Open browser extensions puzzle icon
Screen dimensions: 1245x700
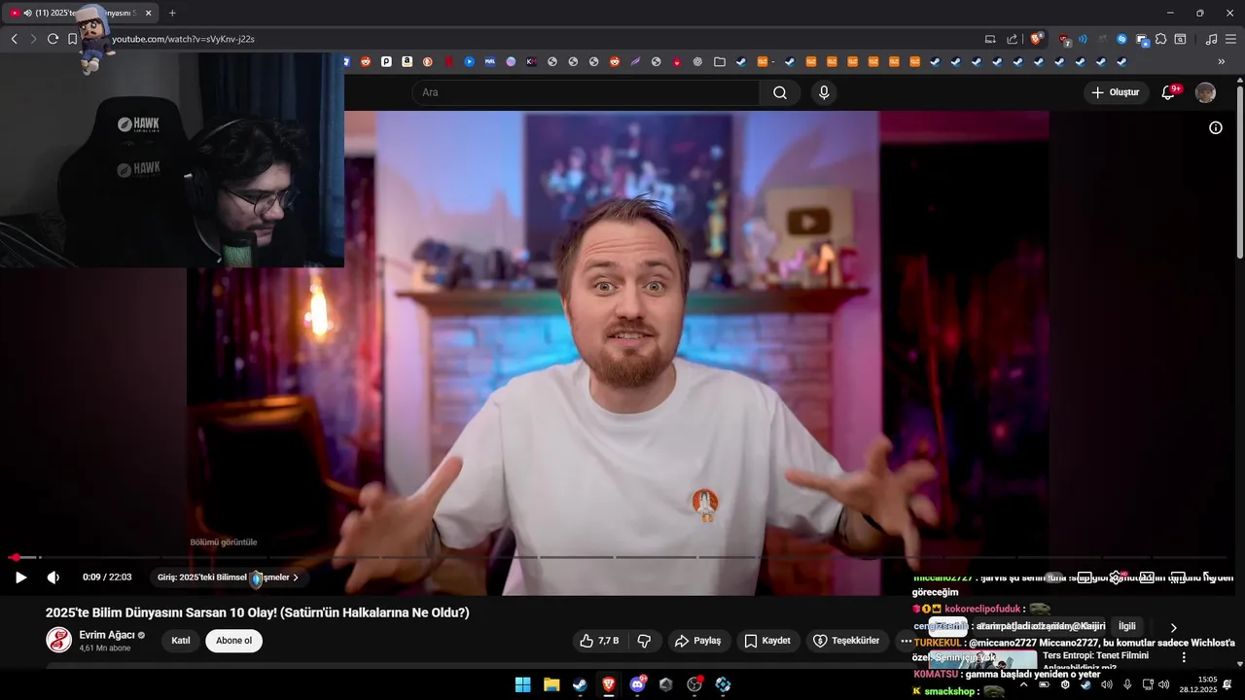click(x=1160, y=39)
